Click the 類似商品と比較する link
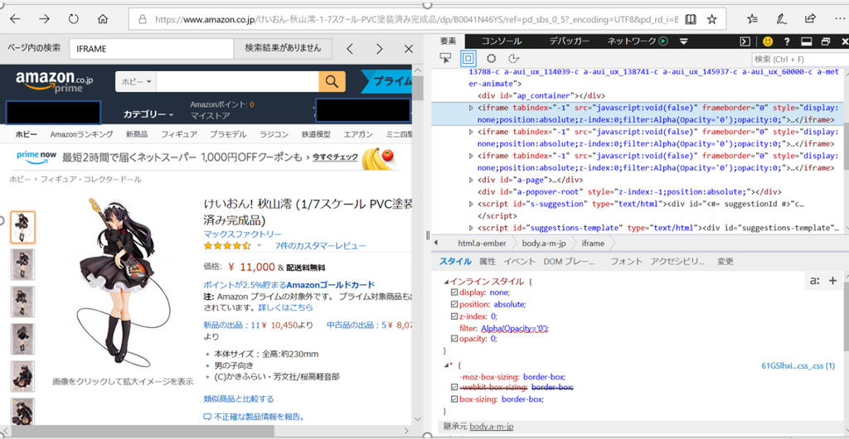 pyautogui.click(x=239, y=399)
